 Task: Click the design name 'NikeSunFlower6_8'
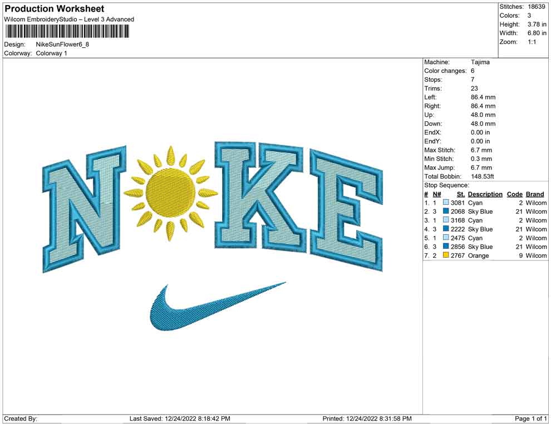pos(62,45)
